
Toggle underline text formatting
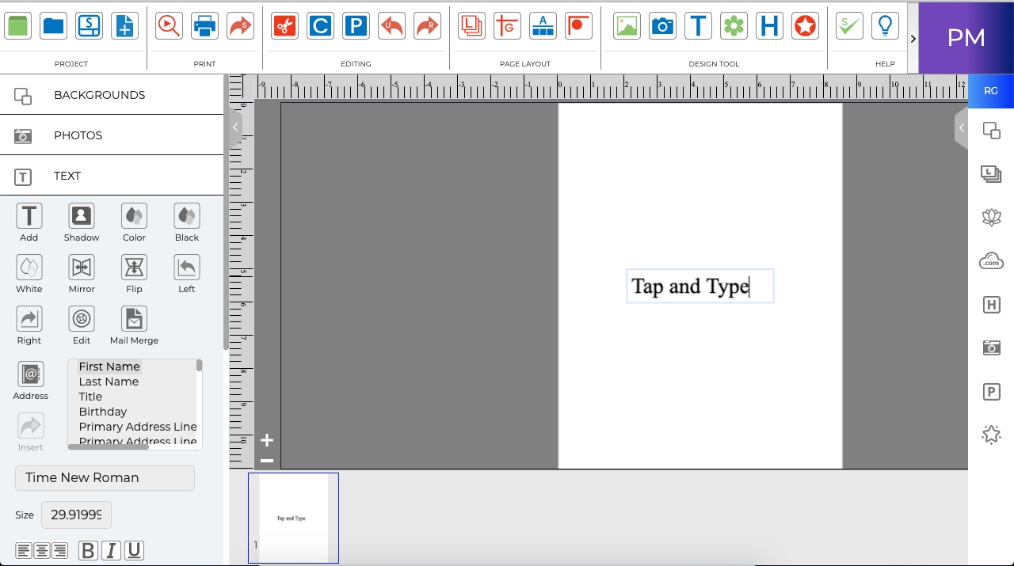(x=134, y=550)
